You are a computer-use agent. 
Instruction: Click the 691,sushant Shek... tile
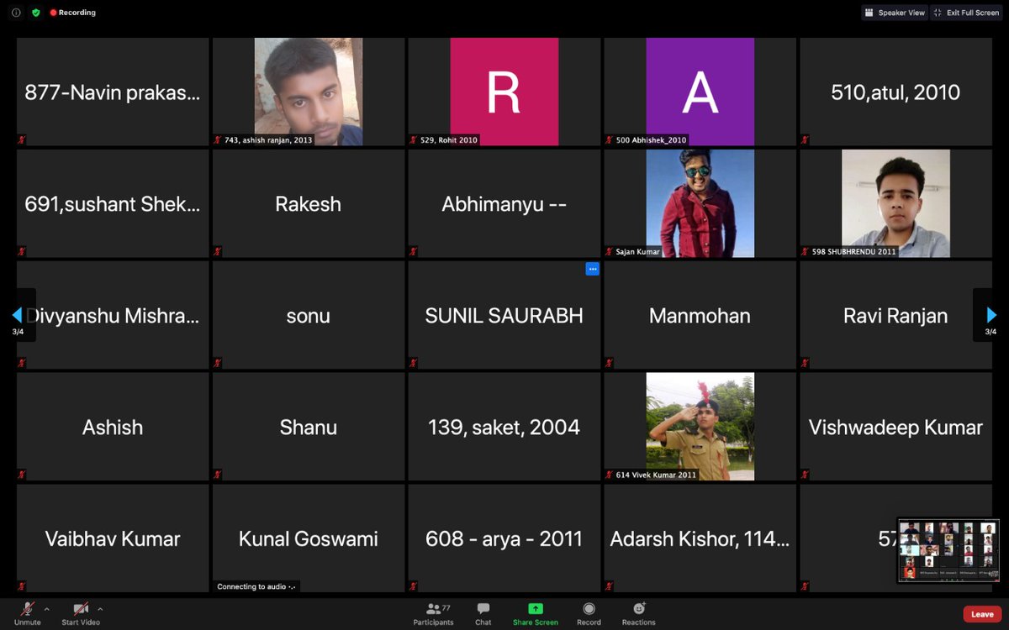click(113, 203)
